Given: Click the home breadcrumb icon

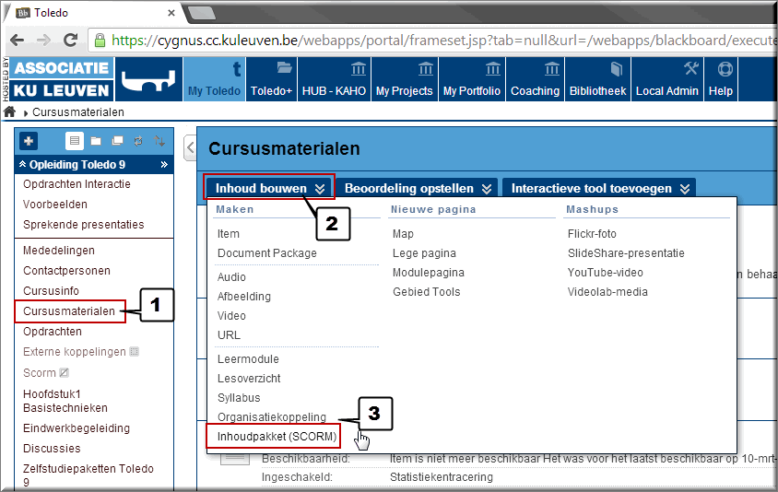Looking at the screenshot, I should 9,112.
